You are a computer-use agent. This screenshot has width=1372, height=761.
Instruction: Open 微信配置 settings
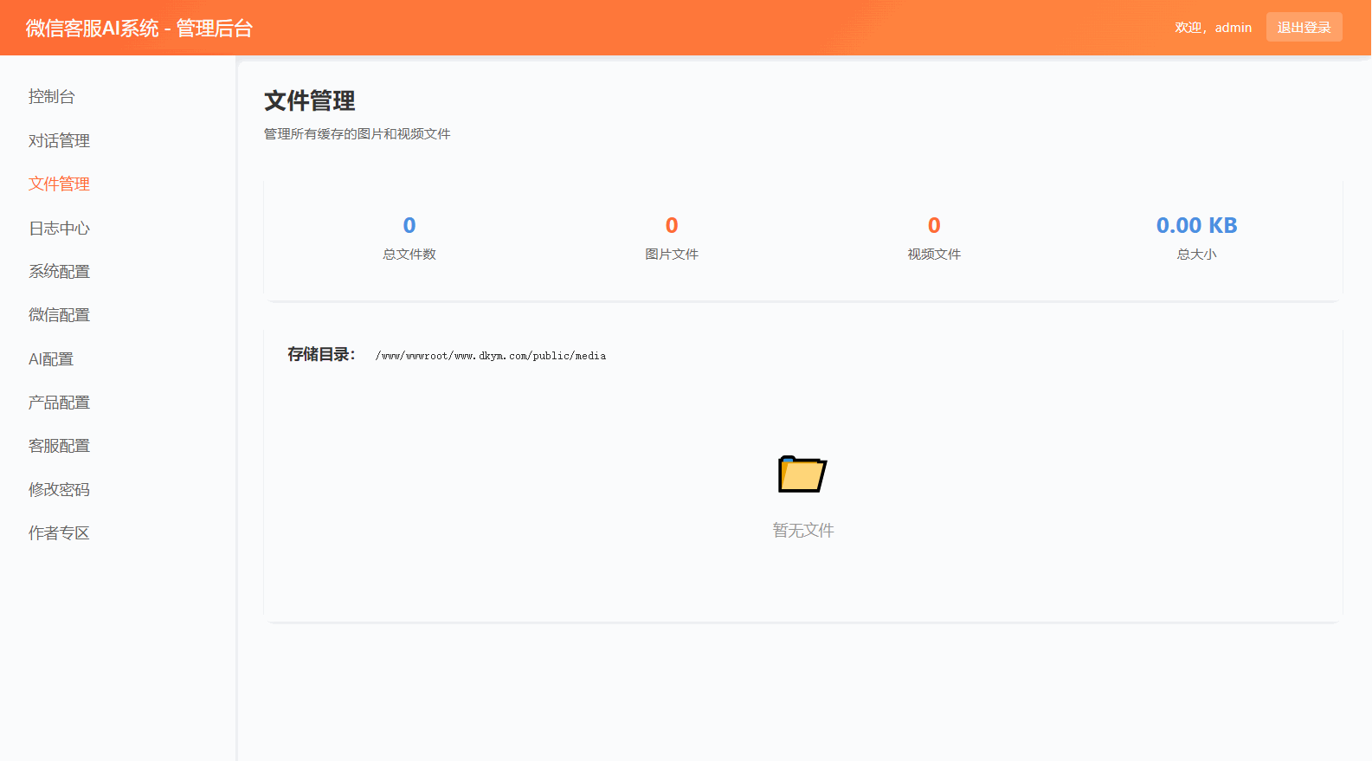point(59,315)
